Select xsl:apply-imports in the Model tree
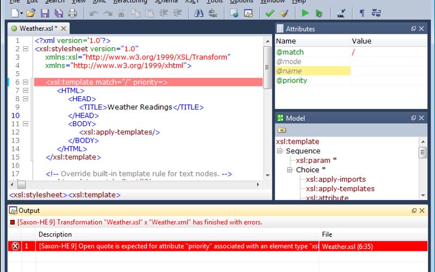Screen dimensions: 435x272 [x=335, y=180]
